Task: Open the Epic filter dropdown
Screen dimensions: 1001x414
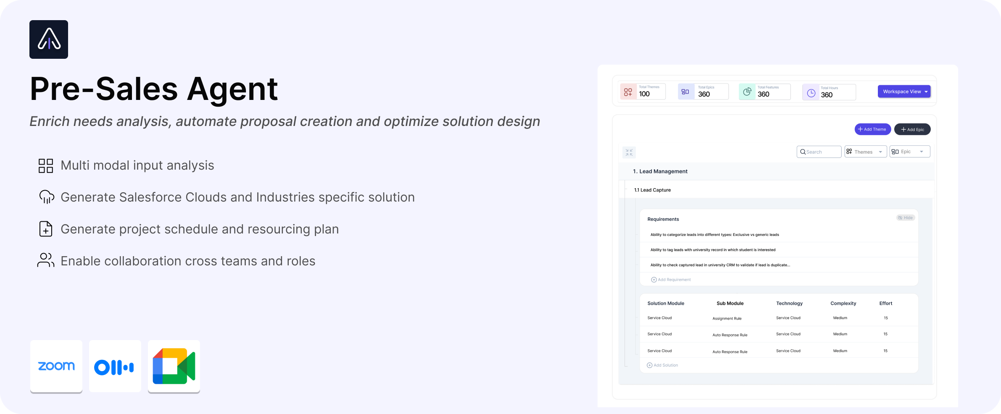Action: (909, 152)
